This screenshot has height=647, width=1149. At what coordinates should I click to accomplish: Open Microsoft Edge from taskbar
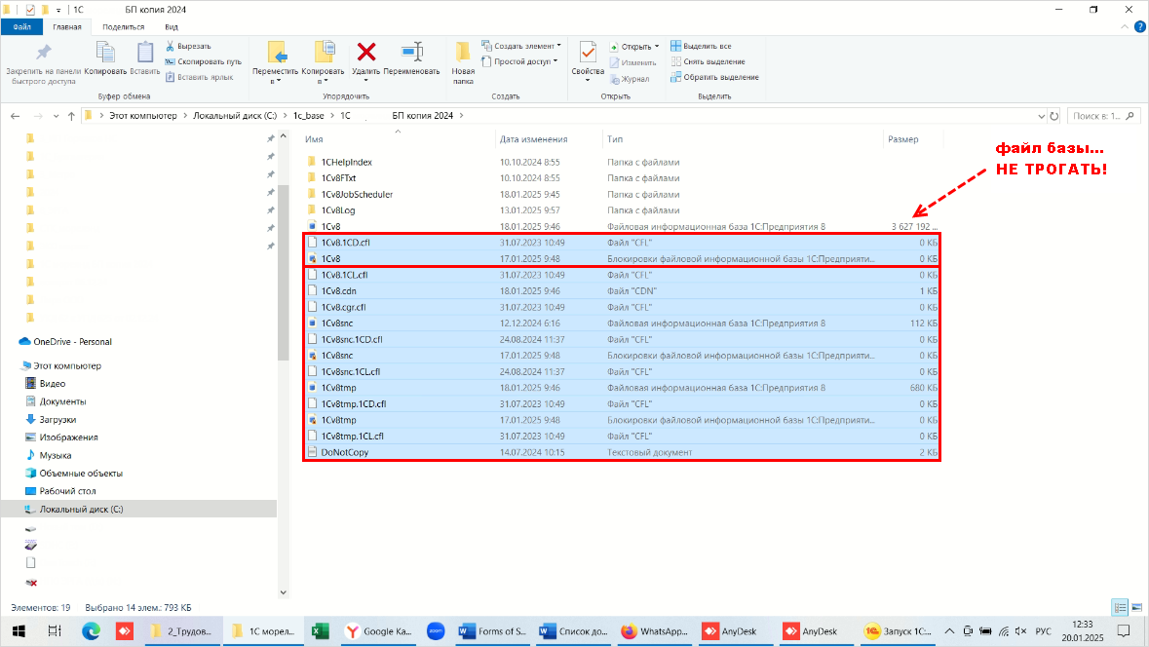click(x=91, y=630)
